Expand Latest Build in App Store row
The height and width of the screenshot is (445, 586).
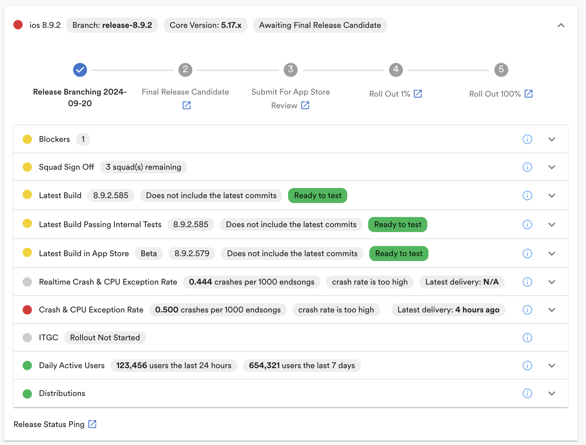551,254
